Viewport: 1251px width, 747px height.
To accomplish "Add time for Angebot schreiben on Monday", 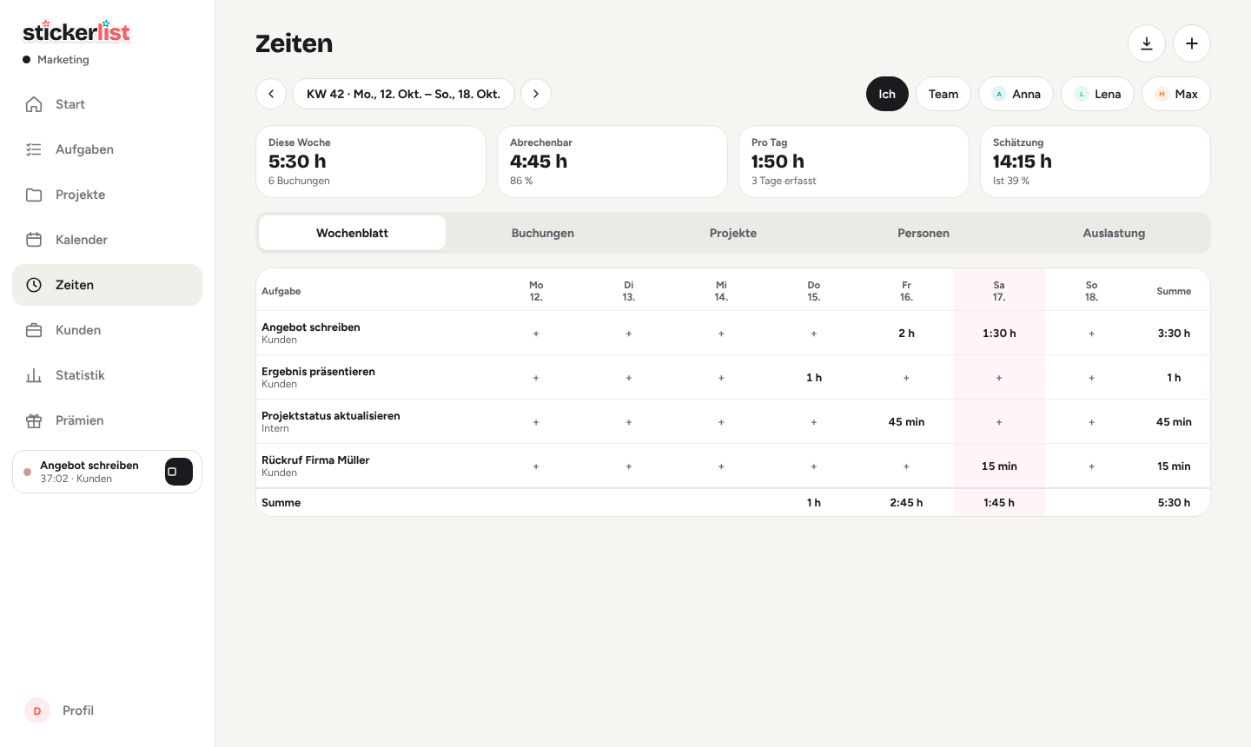I will tap(536, 334).
